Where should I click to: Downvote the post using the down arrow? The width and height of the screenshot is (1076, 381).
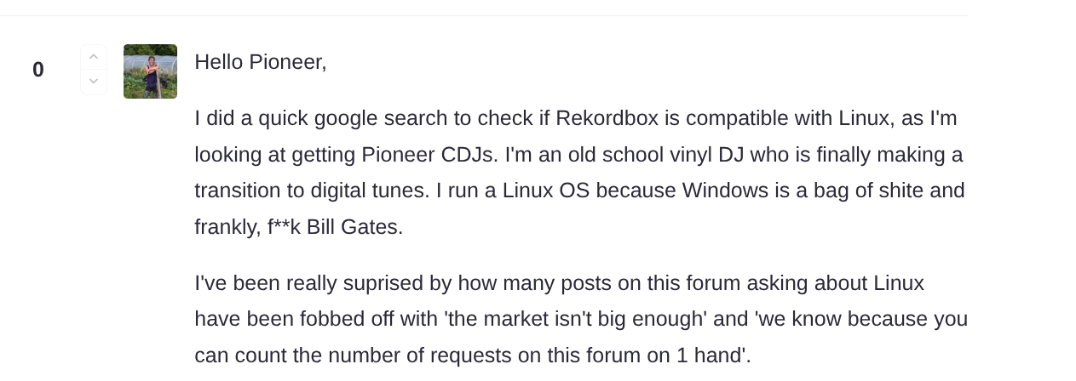click(x=94, y=82)
